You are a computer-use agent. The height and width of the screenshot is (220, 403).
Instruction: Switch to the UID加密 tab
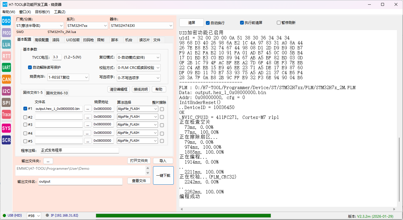click(73, 40)
